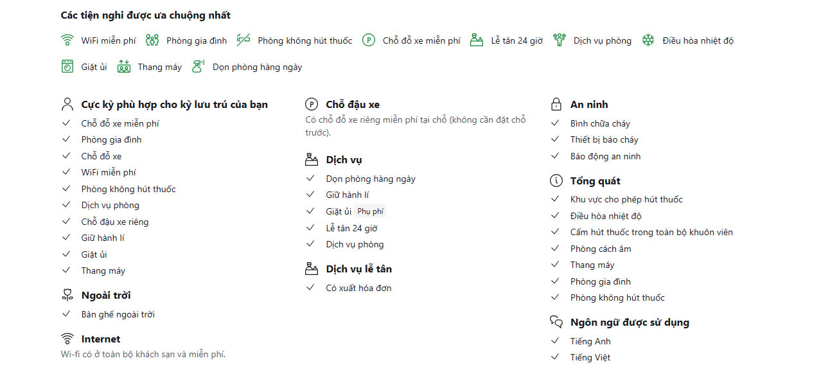Click the speech bubbles icon for Ngôn ngữ
This screenshot has height=372, width=830.
click(x=556, y=322)
